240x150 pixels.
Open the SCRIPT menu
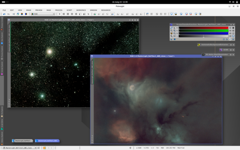click(x=69, y=10)
